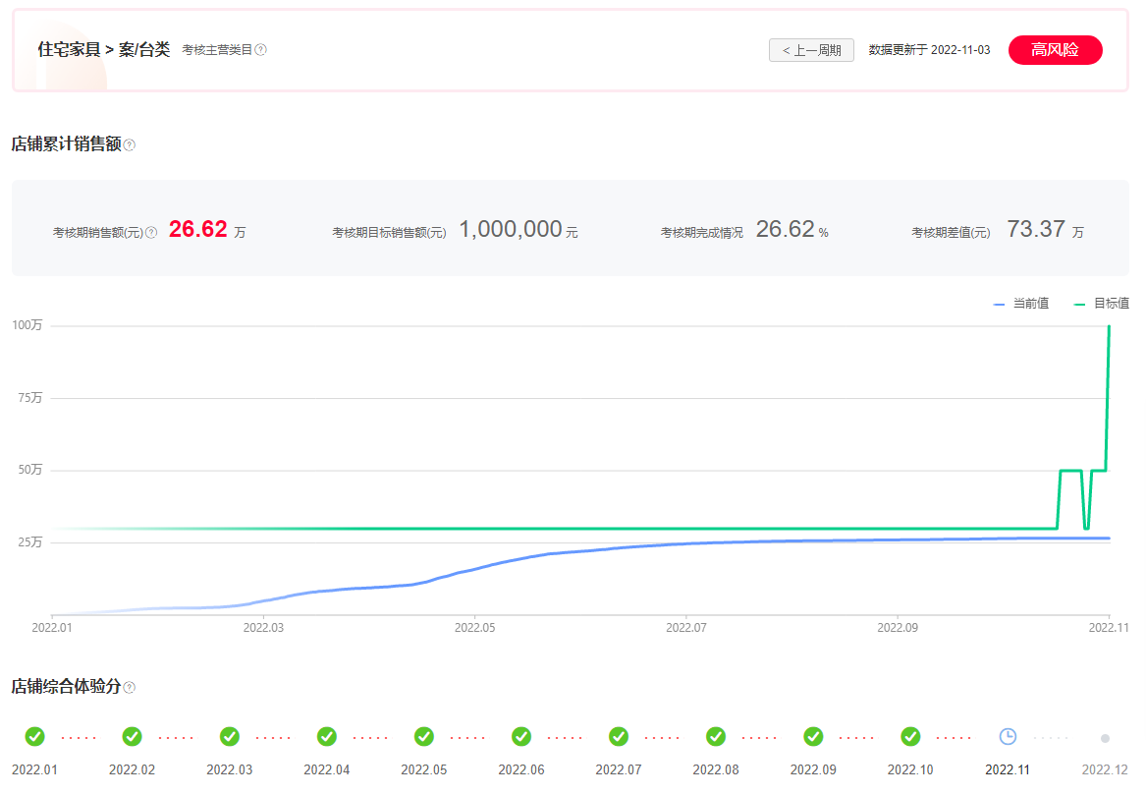This screenshot has height=795, width=1146.
Task: Click the 1,000,000 元 target sales value
Action: (518, 230)
